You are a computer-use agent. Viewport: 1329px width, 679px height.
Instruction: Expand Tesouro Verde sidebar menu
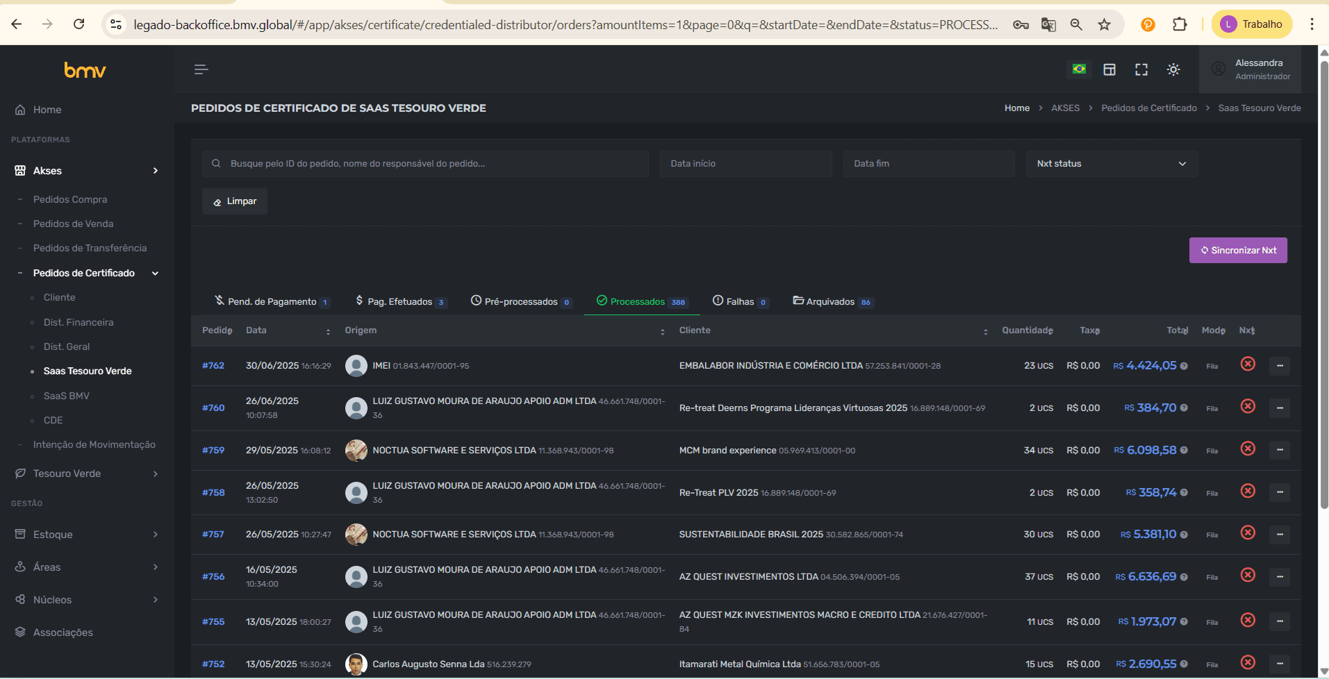[x=87, y=473]
